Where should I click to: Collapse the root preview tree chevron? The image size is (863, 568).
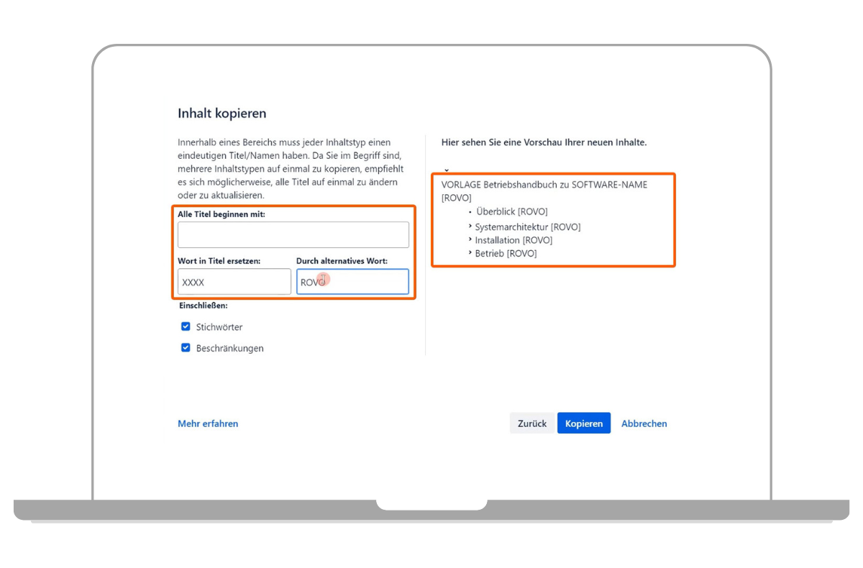point(446,170)
